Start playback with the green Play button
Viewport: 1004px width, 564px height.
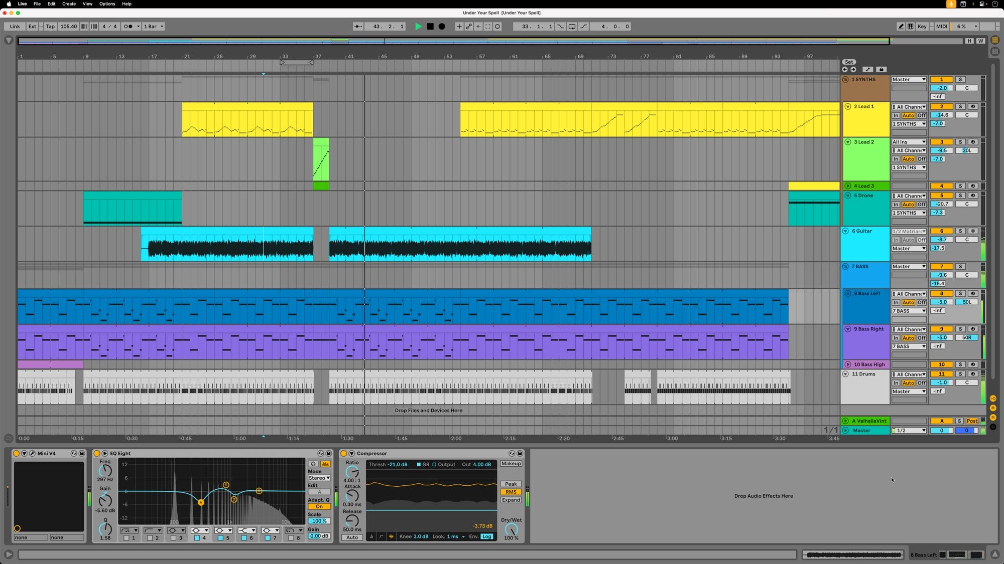[418, 27]
